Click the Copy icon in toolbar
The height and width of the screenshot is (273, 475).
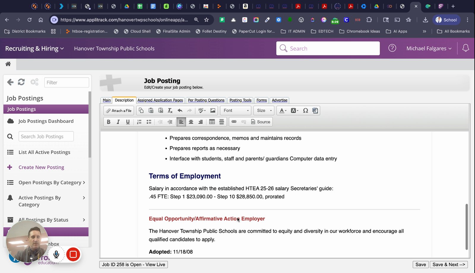(x=141, y=111)
